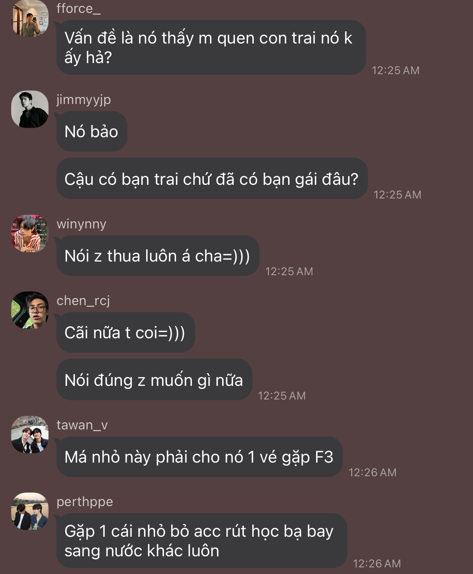Tap jimmyyjp's avatar photo
The image size is (473, 574).
[x=30, y=109]
